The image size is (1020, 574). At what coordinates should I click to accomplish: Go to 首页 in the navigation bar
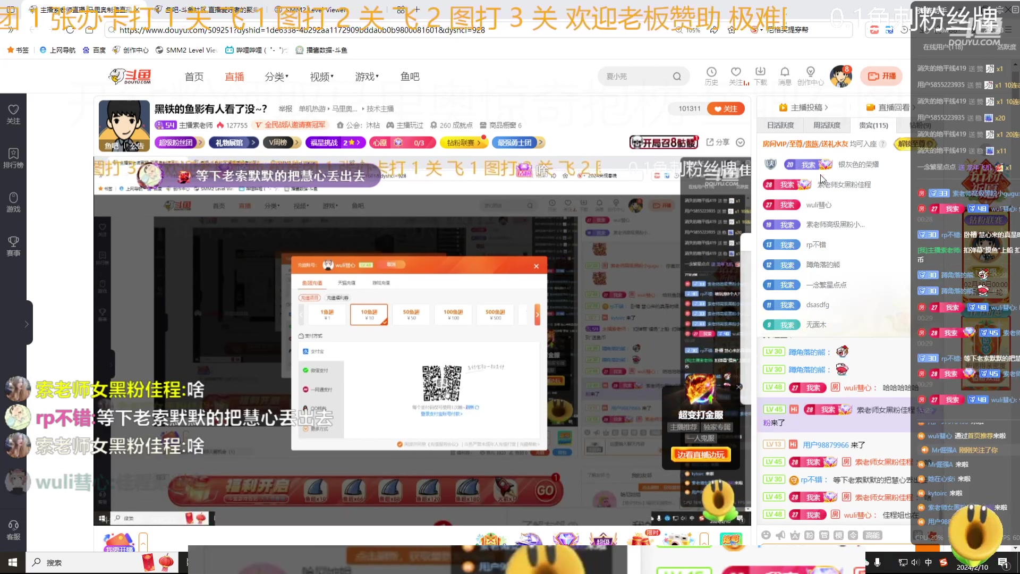click(x=194, y=77)
